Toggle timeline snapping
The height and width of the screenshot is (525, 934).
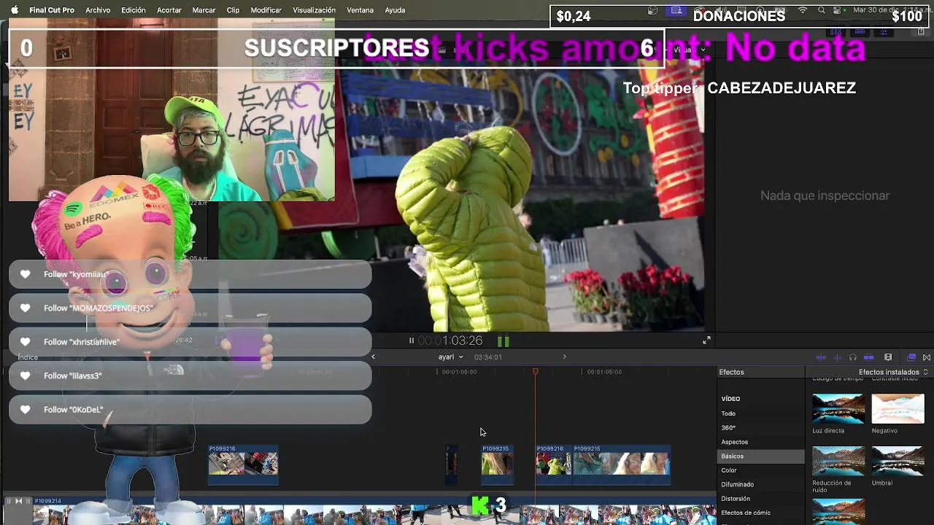869,357
